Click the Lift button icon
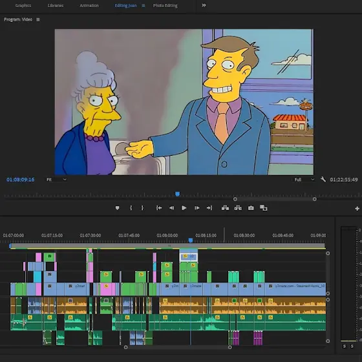This screenshot has width=362, height=362. (226, 208)
